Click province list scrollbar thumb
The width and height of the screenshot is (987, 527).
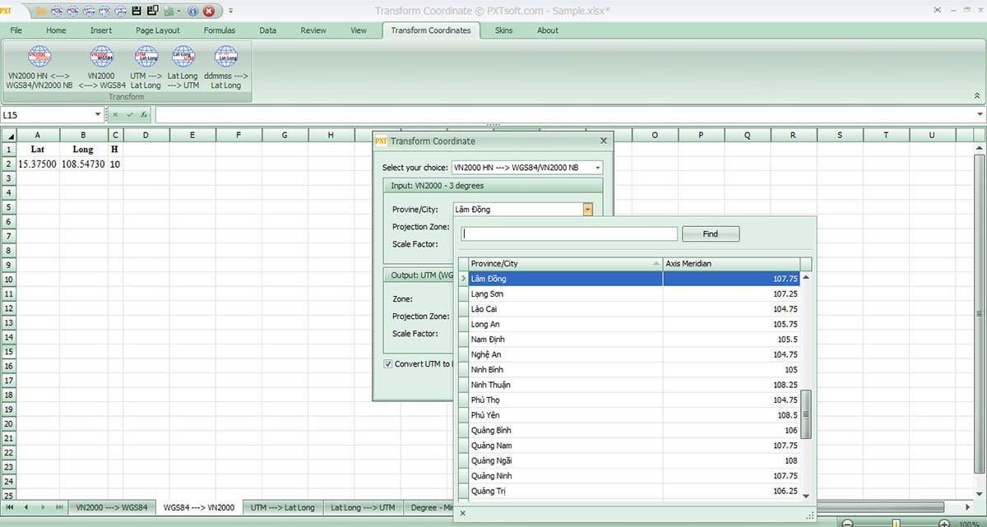tap(806, 414)
